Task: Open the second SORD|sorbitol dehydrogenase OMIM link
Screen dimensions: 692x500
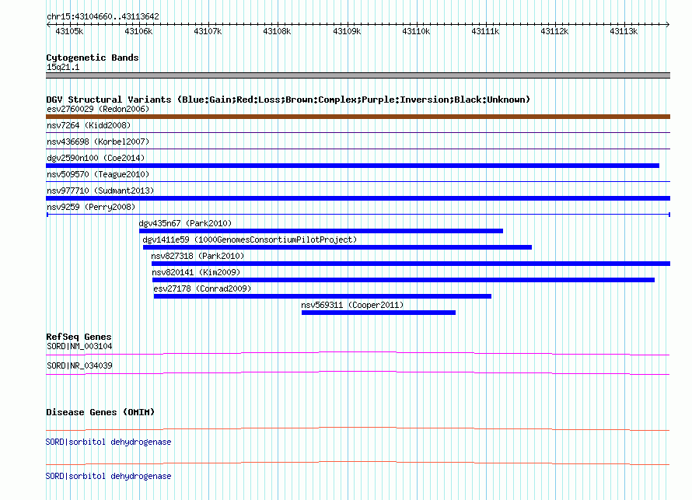Action: (109, 476)
